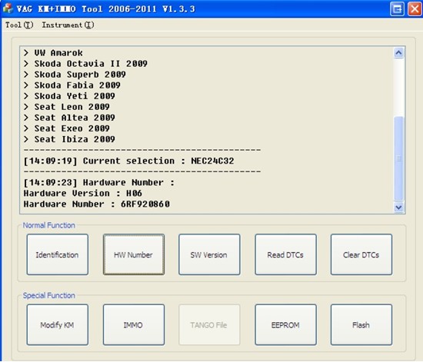Select 'Skoda Octavia II 2009' line
423x362 pixels.
[x=85, y=64]
